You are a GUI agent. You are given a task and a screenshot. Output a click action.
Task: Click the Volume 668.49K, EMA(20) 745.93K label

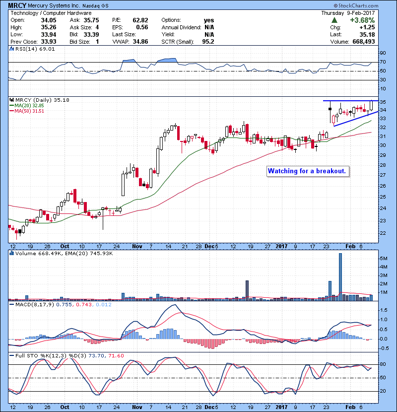[64, 253]
